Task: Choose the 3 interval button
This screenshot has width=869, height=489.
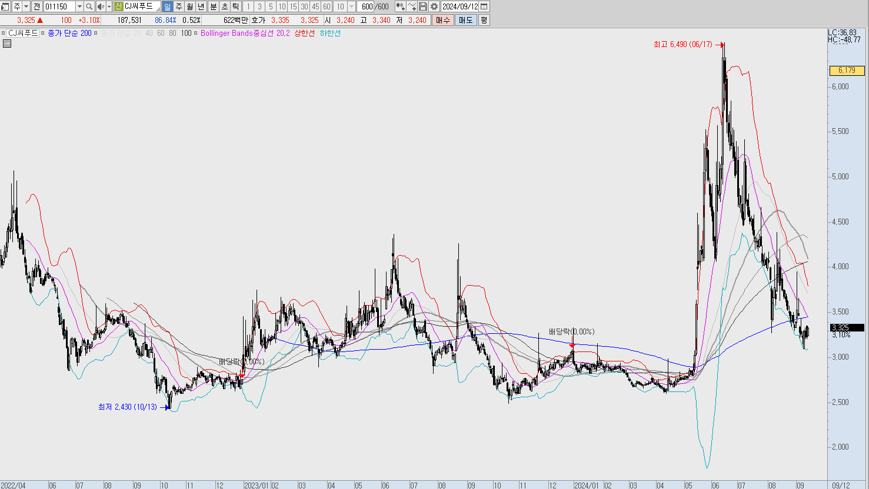Action: click(259, 6)
